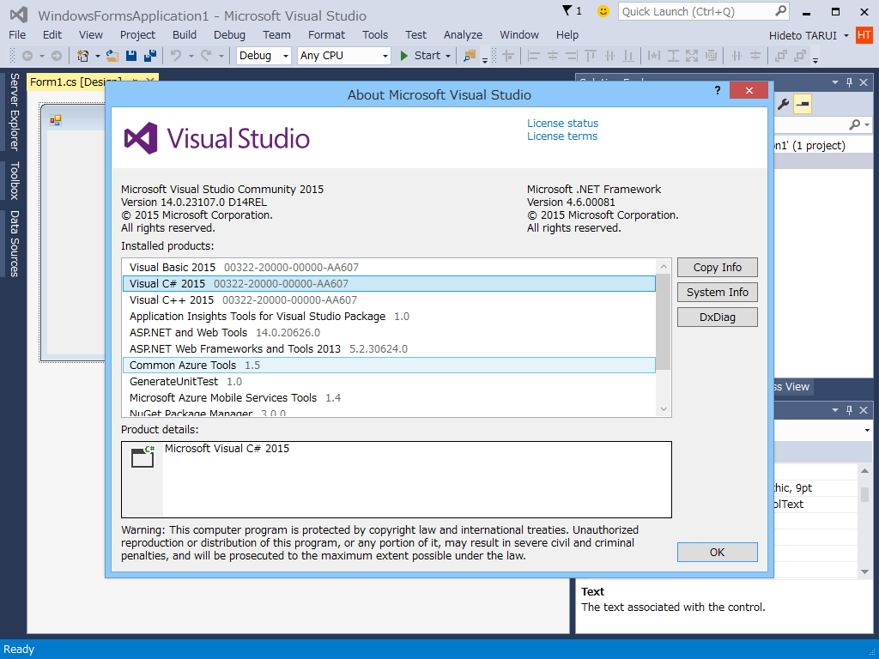Click the Align to Grid layout icon

coord(508,56)
